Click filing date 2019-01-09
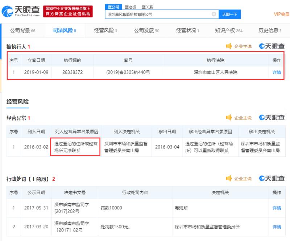290x241 pixels. (x=36, y=72)
